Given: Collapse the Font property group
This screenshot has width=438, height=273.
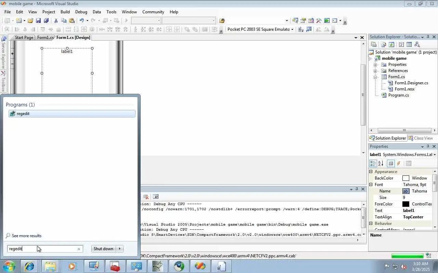Looking at the screenshot, I should point(371,185).
